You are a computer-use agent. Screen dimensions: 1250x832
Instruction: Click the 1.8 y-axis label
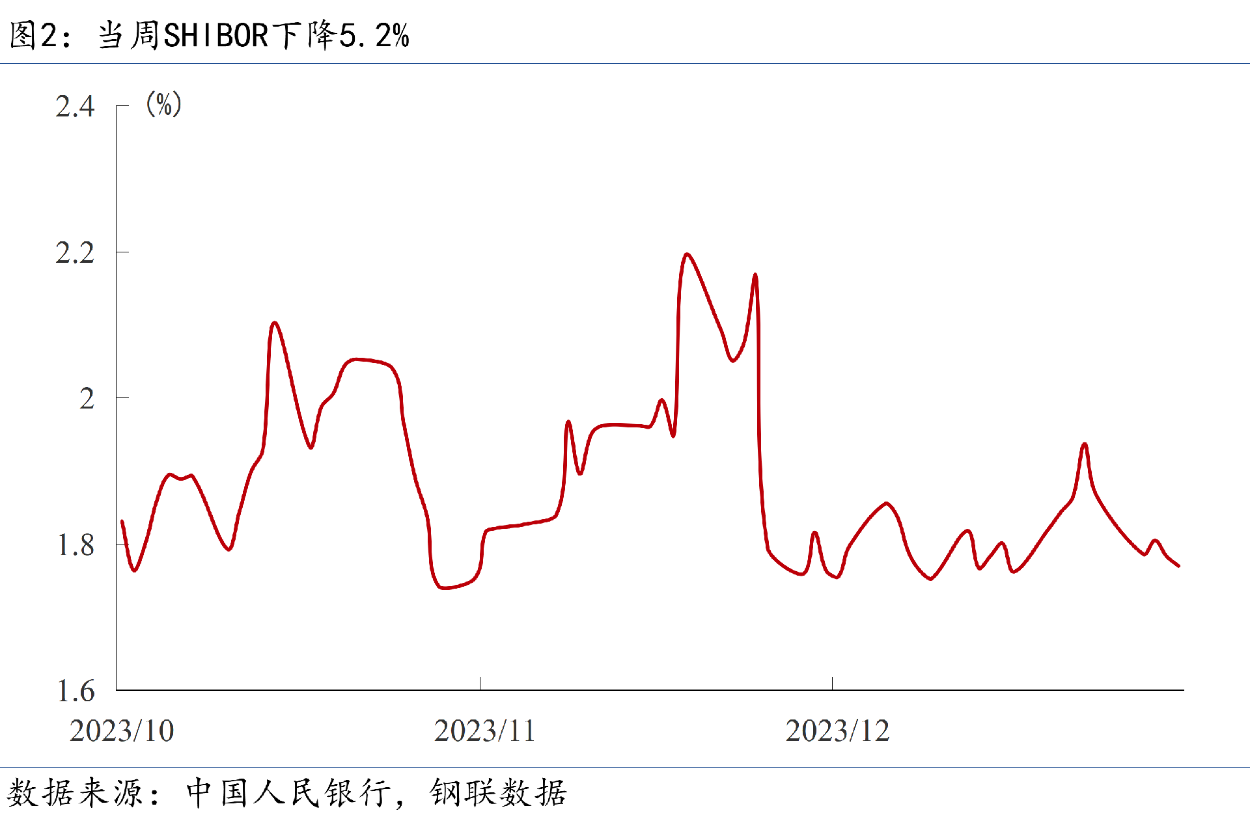pyautogui.click(x=76, y=545)
